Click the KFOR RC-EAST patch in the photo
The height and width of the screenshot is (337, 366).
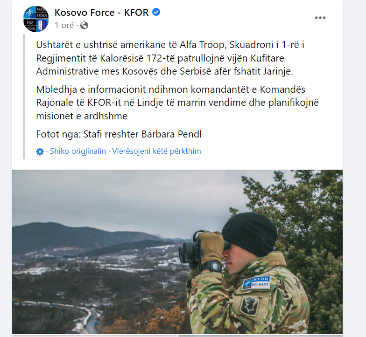[256, 282]
